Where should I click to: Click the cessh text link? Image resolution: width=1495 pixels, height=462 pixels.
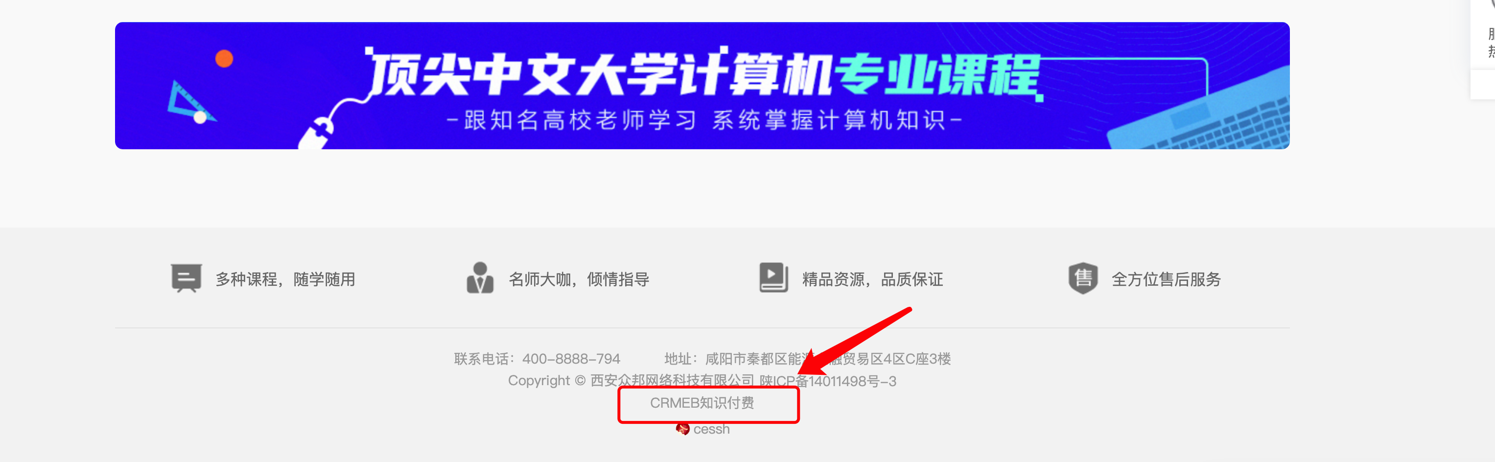tap(711, 429)
